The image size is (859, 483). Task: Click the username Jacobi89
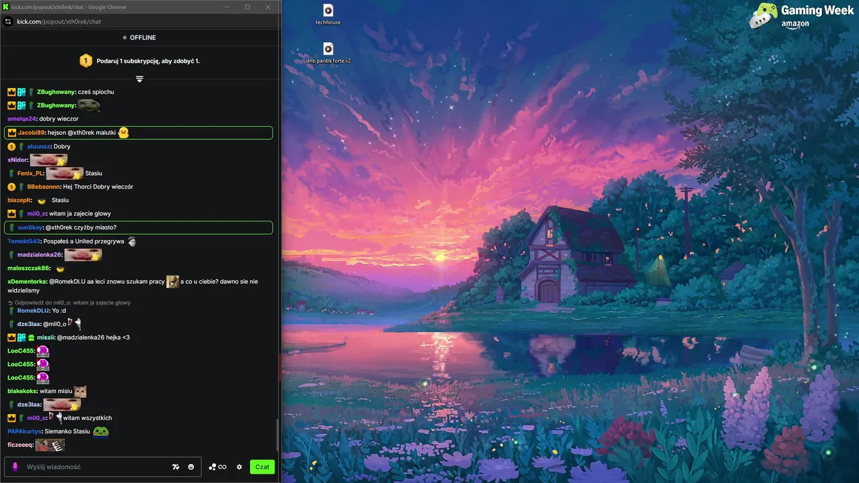31,133
